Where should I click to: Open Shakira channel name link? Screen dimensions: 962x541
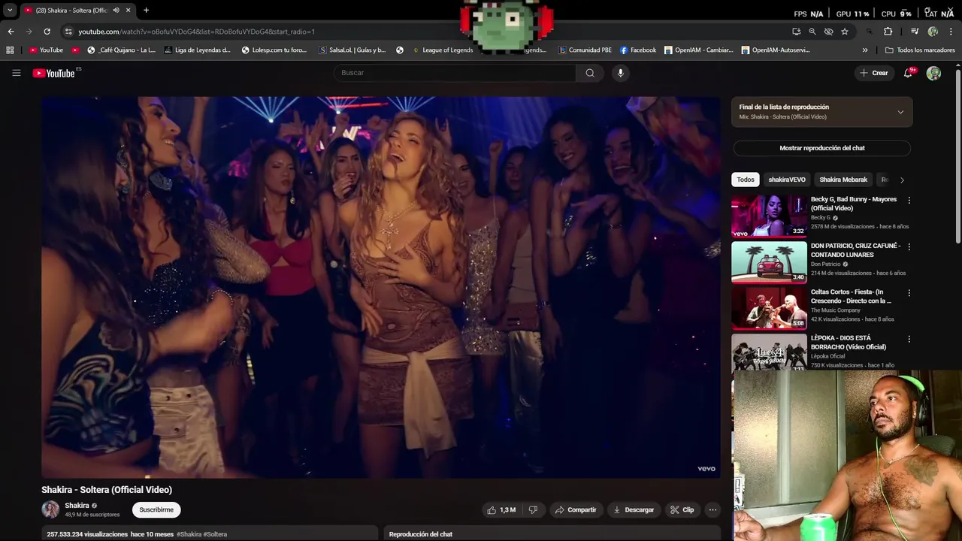click(x=77, y=506)
